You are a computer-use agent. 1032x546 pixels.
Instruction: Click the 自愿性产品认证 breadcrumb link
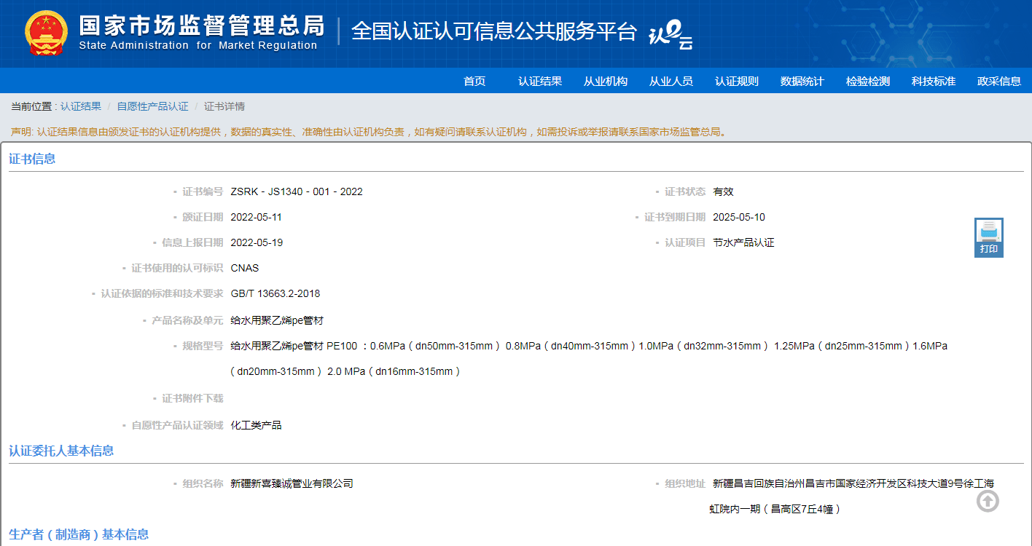pos(152,106)
